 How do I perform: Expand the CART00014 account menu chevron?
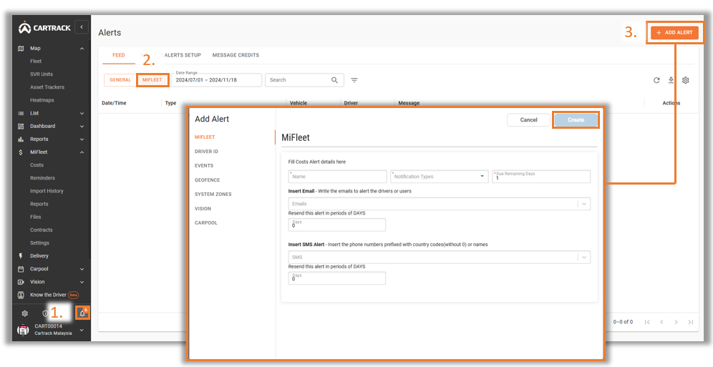pos(82,331)
